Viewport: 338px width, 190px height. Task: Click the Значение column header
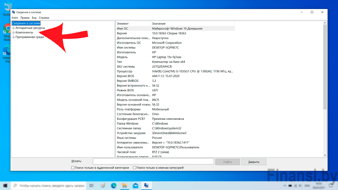point(193,24)
